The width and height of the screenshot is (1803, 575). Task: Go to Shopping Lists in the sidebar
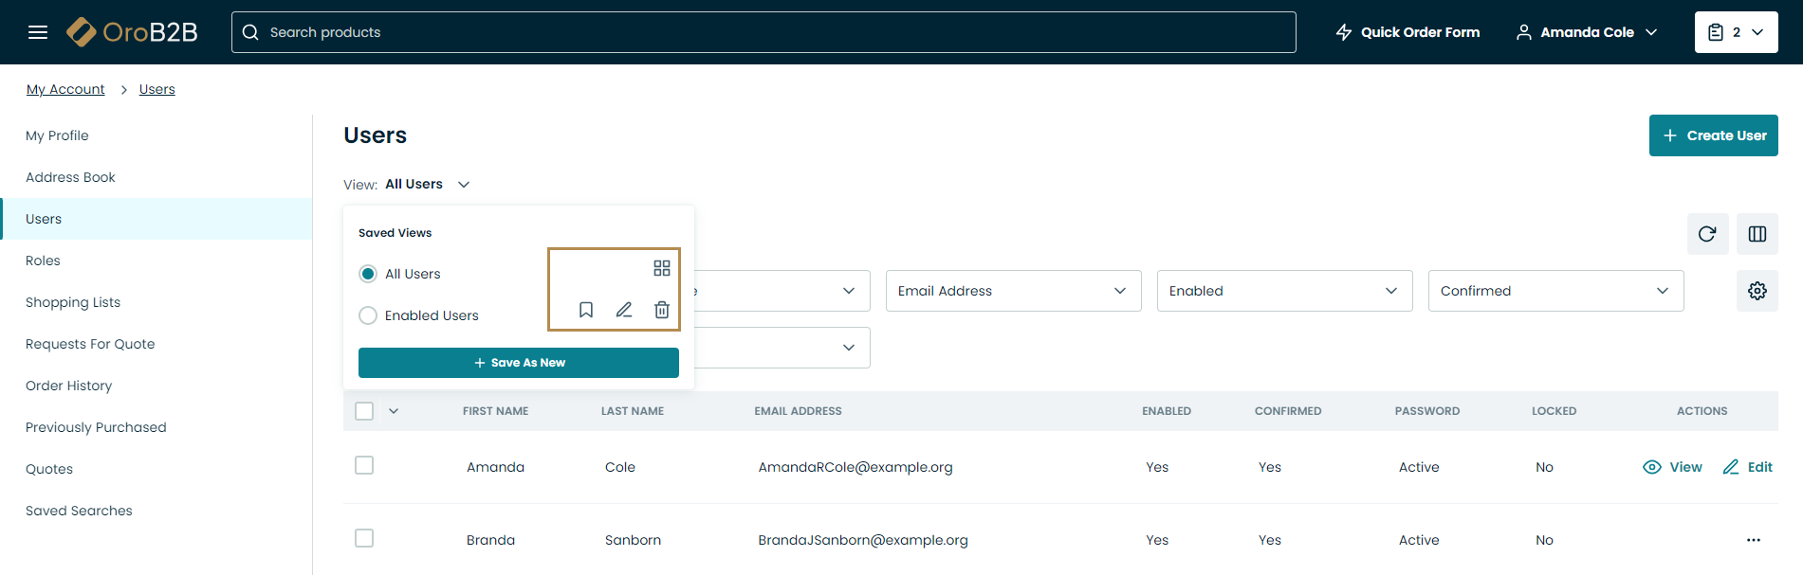coord(73,302)
